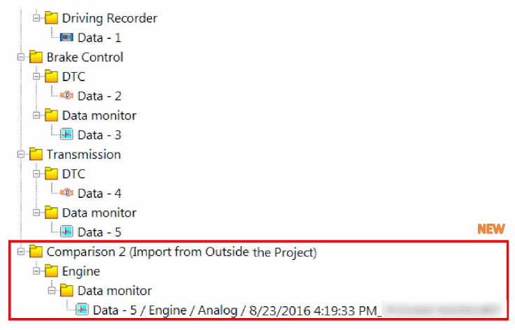Click the monitor icon beside Transmission Data - 5
This screenshot has height=330, width=515.
67,231
